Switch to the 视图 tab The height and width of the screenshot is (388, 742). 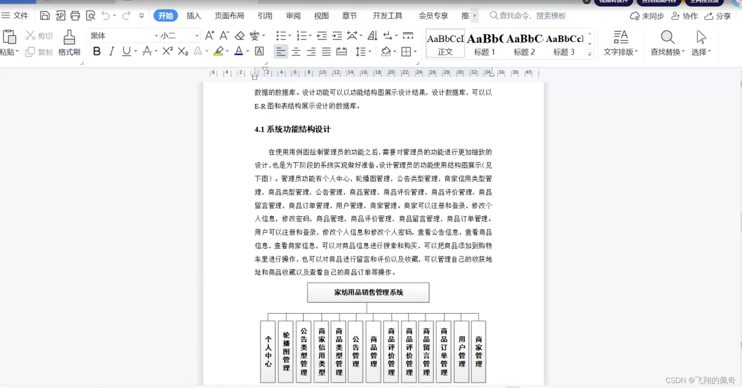(x=321, y=16)
